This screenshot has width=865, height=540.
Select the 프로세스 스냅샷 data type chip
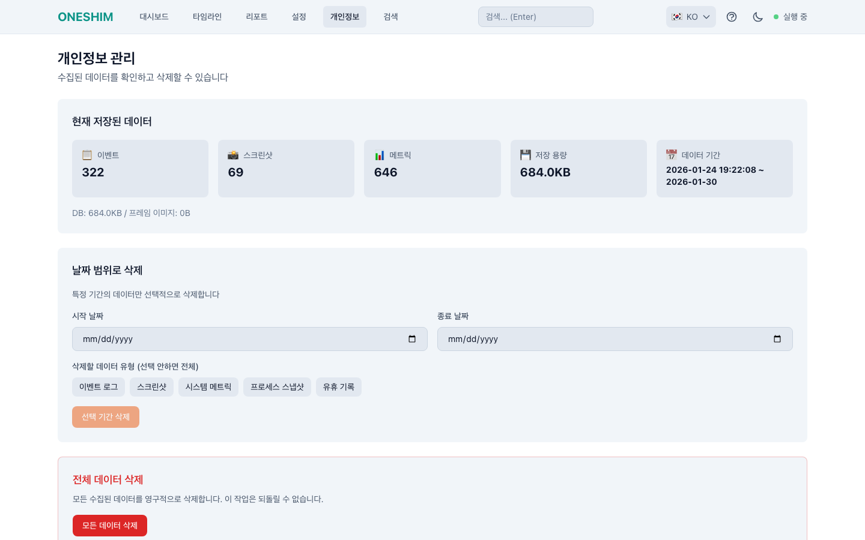277,387
